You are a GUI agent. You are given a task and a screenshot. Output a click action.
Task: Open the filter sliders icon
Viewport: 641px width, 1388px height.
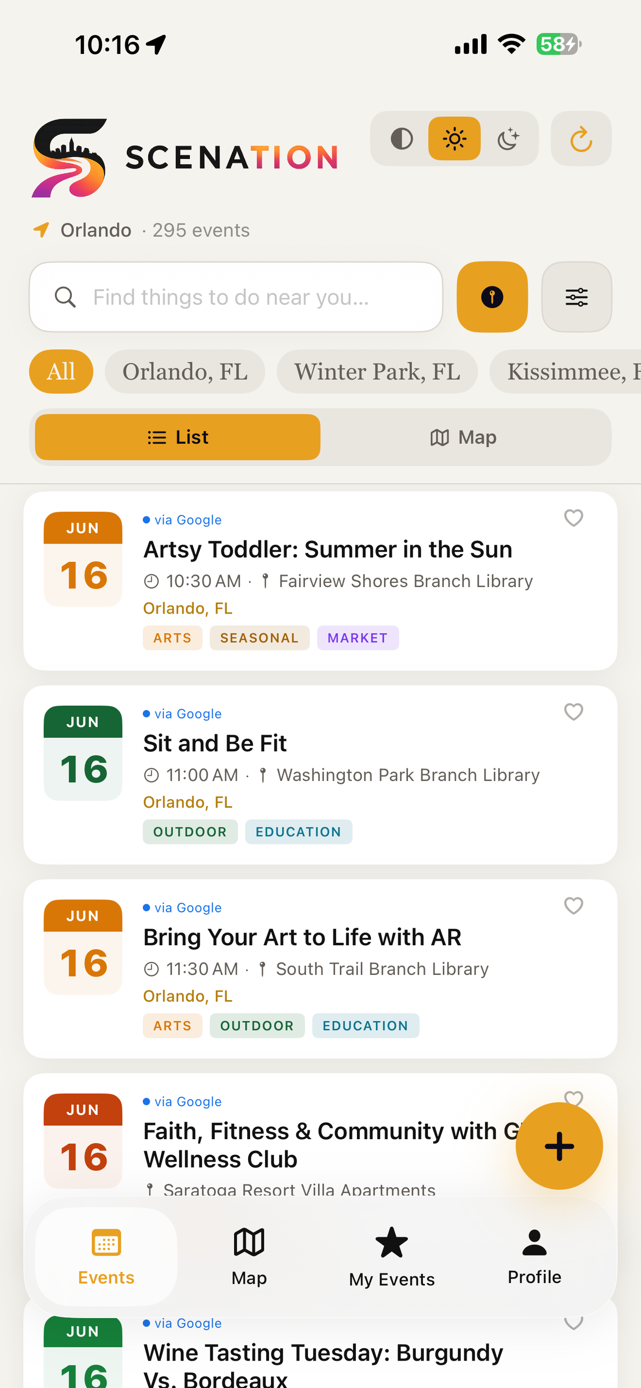(x=577, y=297)
